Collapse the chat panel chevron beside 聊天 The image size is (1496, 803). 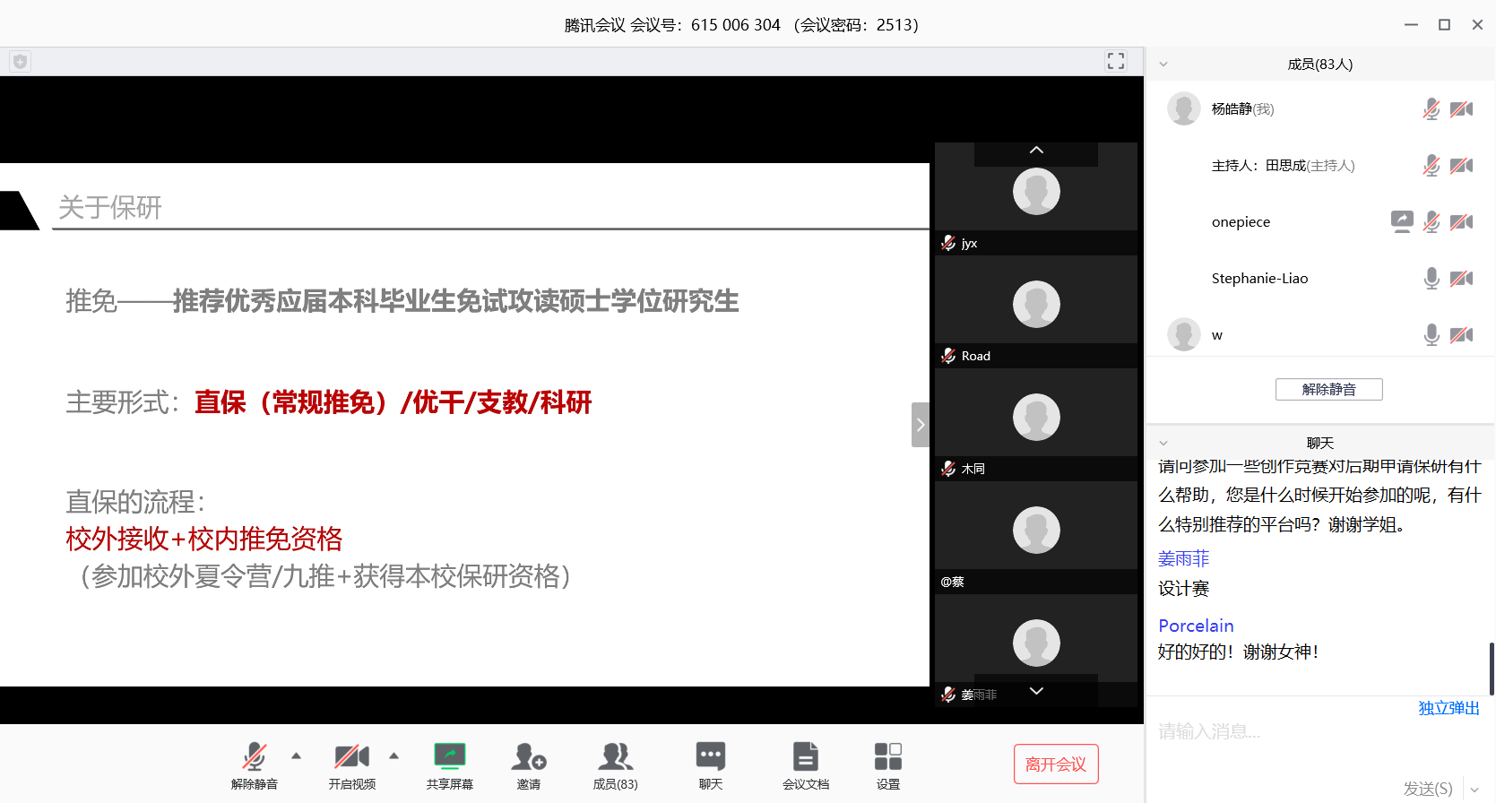click(x=1163, y=444)
